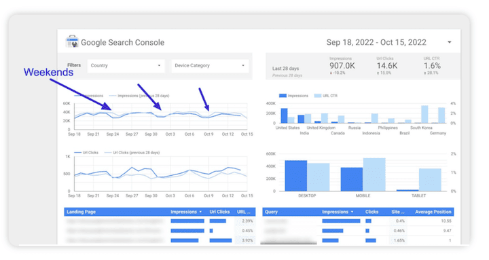Click the Google Search Console logo icon
This screenshot has width=489, height=260.
click(x=72, y=41)
